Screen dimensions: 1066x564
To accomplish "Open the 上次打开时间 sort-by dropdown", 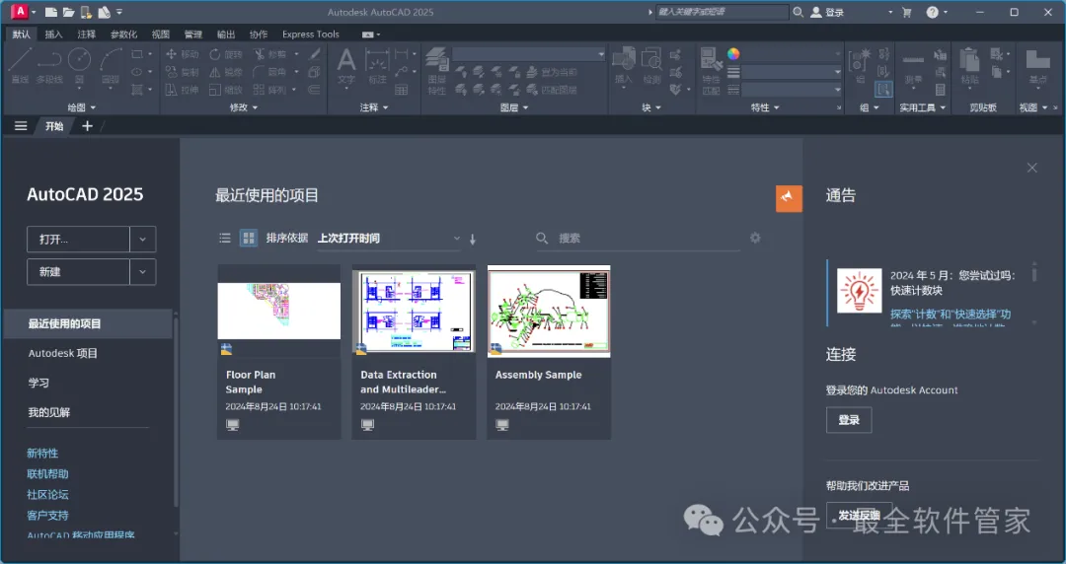I will (389, 239).
